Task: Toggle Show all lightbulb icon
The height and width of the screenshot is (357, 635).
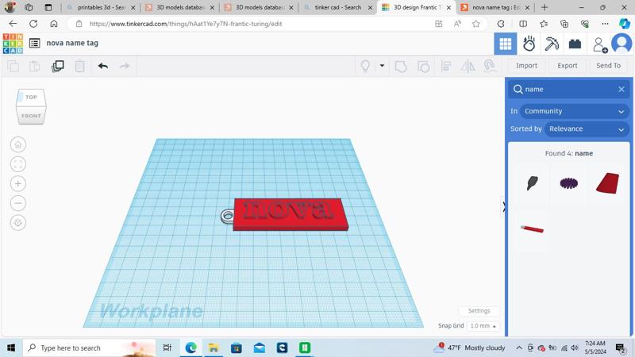Action: [x=365, y=66]
